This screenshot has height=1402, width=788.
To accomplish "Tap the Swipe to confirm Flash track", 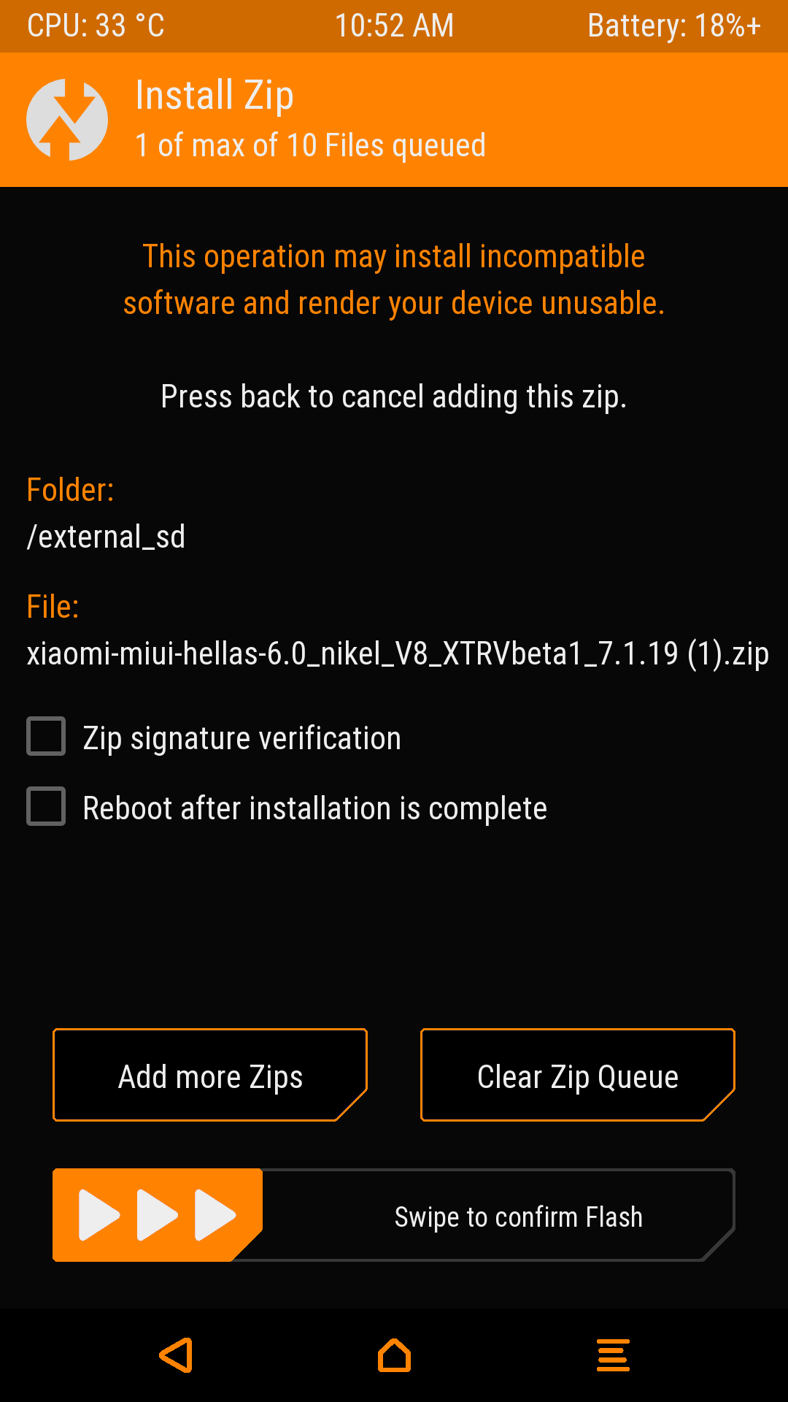I will 394,1215.
